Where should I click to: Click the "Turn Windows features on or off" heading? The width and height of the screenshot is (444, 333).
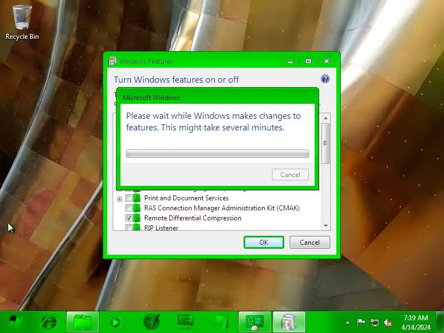tap(176, 79)
